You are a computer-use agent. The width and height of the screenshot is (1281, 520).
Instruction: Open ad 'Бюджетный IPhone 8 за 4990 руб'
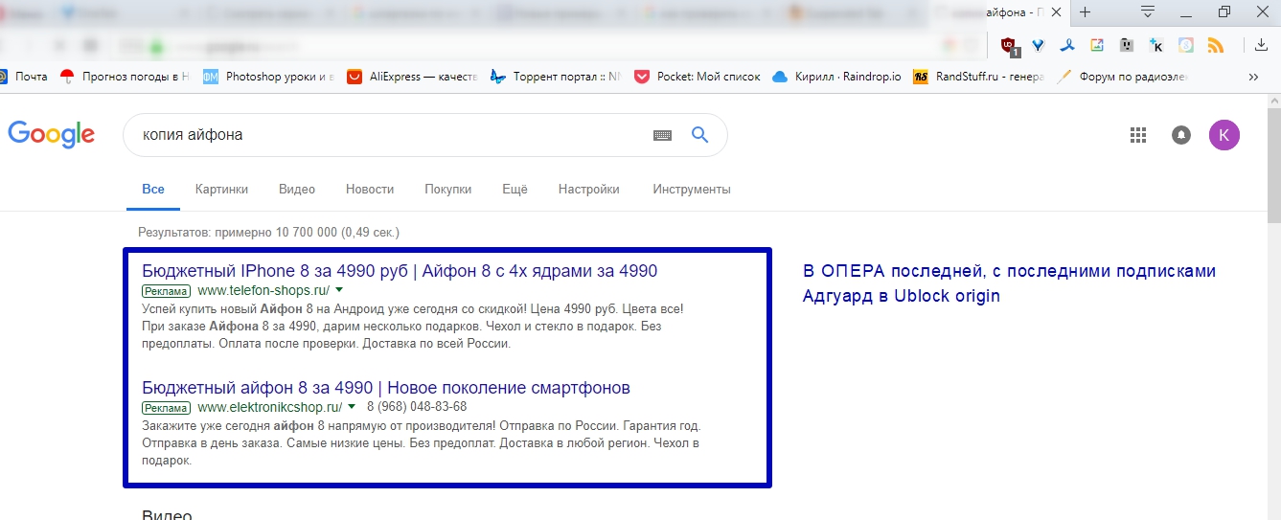400,271
